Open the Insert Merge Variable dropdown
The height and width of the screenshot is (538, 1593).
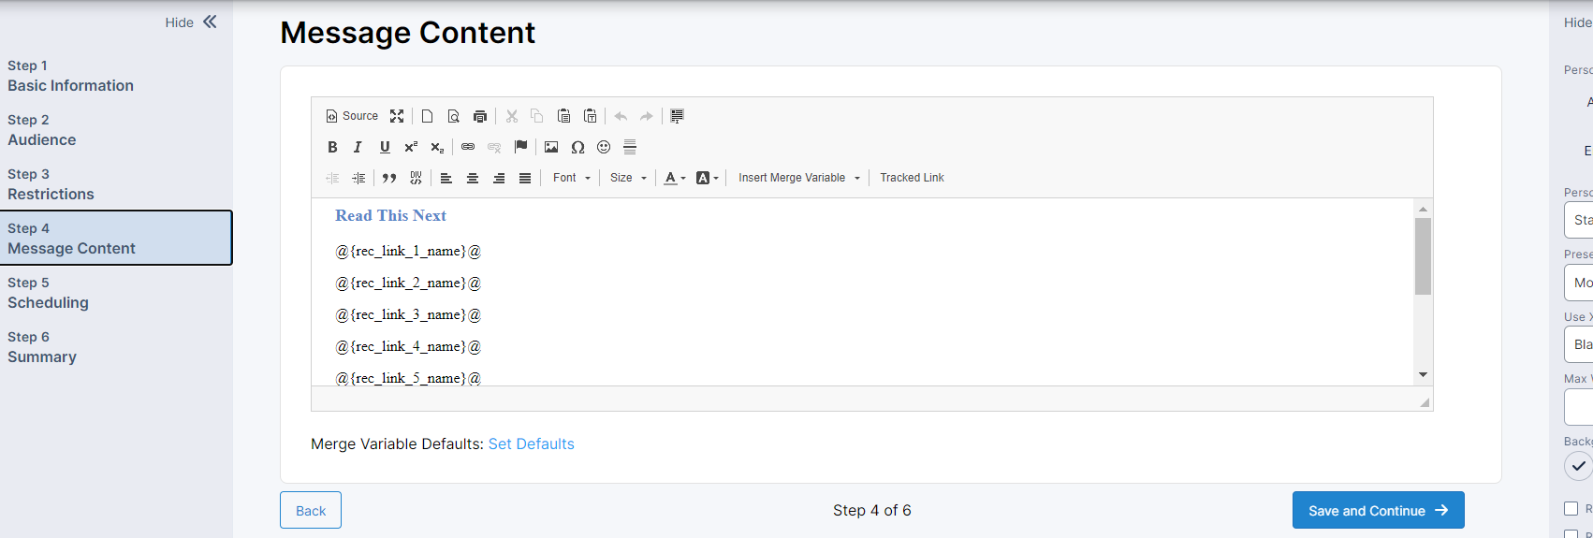[x=798, y=178]
